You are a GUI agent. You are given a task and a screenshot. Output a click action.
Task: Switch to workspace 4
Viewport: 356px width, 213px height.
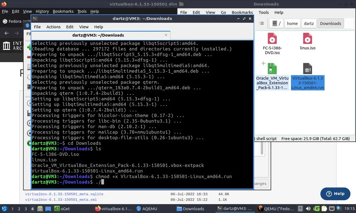(x=32, y=209)
